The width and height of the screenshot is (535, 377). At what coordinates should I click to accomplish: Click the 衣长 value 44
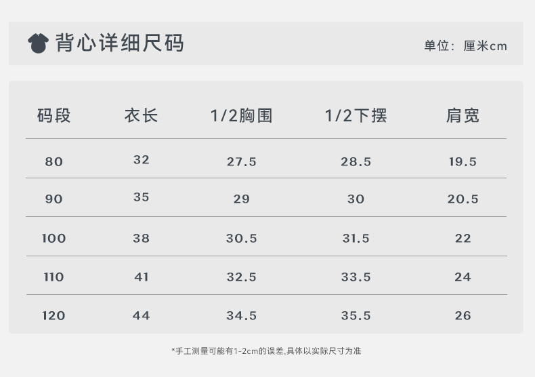[x=141, y=315]
